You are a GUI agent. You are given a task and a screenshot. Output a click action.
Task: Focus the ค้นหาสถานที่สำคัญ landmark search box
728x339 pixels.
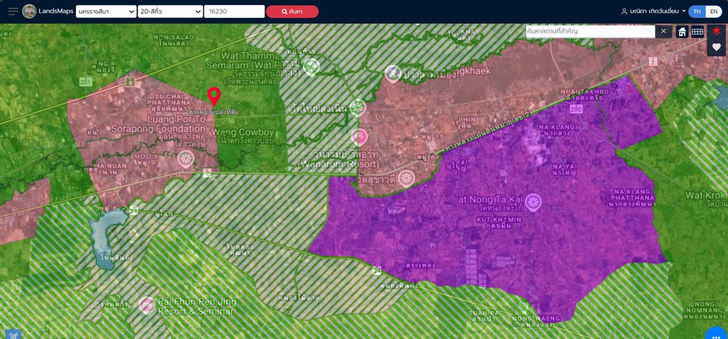pos(590,31)
